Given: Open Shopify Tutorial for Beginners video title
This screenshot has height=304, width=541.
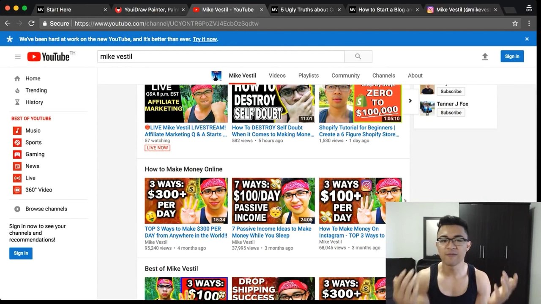Looking at the screenshot, I should (359, 131).
